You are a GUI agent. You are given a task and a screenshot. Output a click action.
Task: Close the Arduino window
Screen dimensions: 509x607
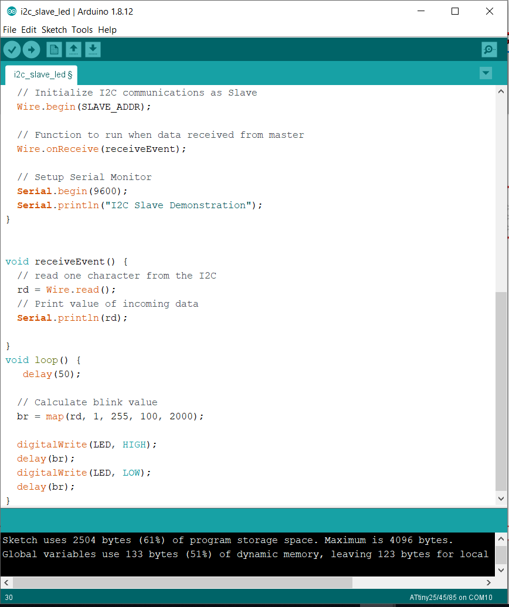coord(489,11)
